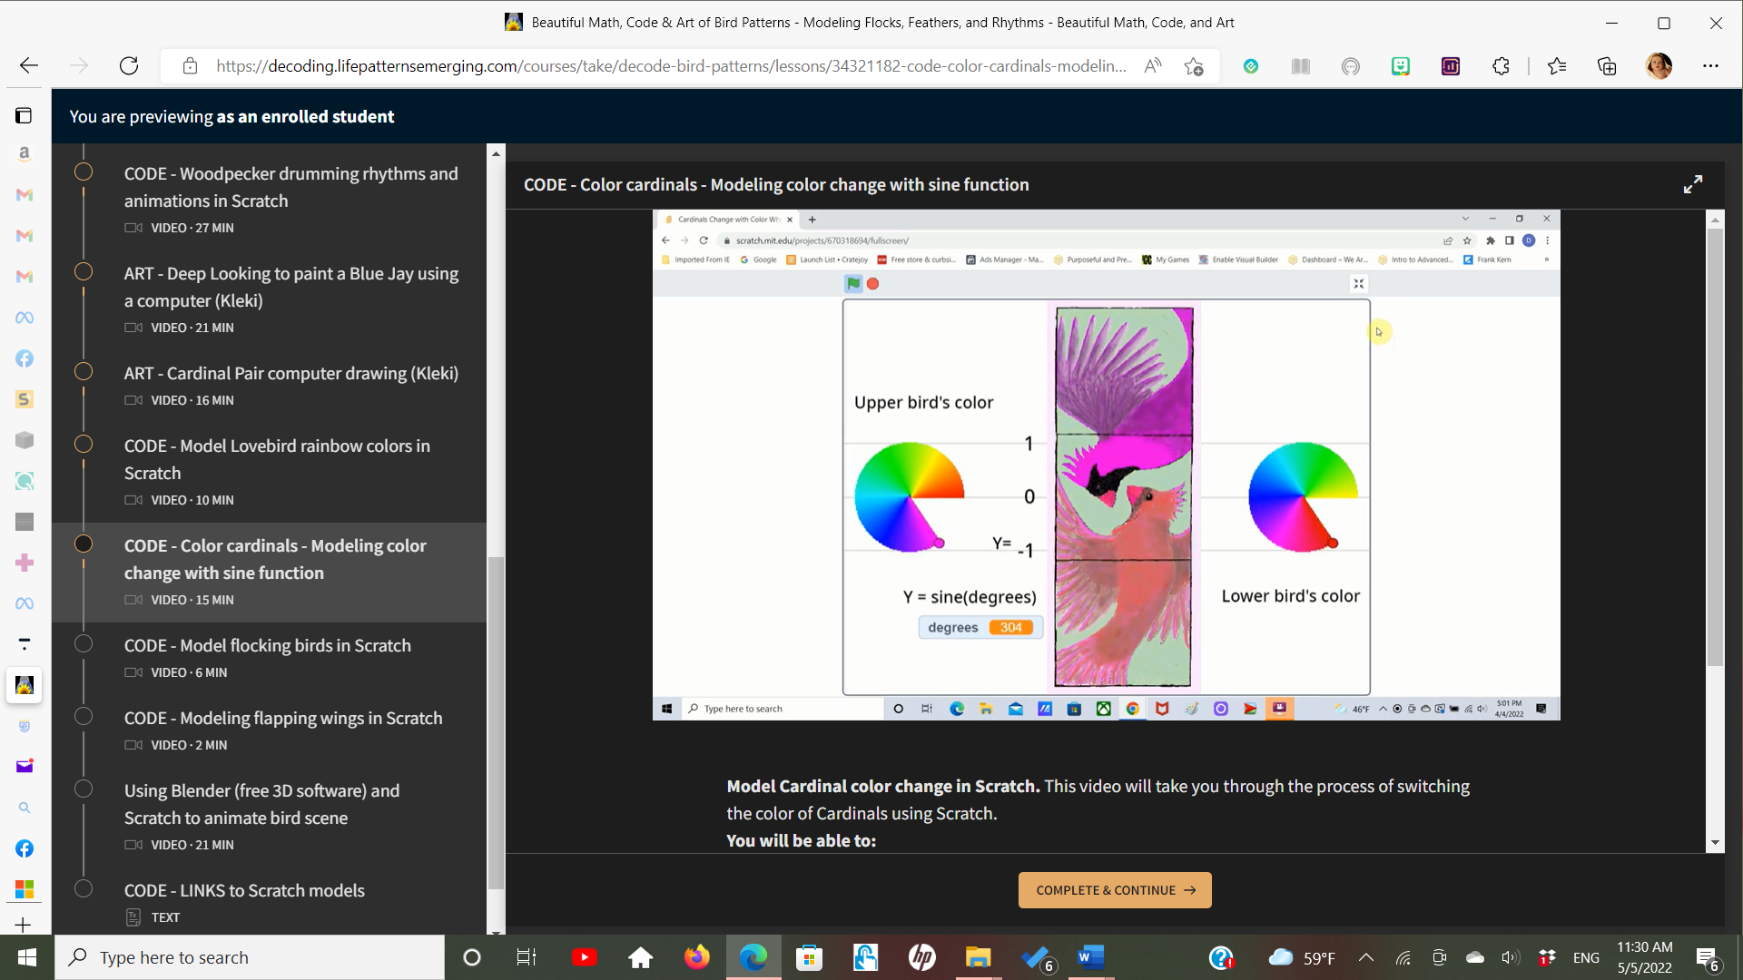Reload the current page
Image resolution: width=1743 pixels, height=980 pixels.
coord(129,65)
